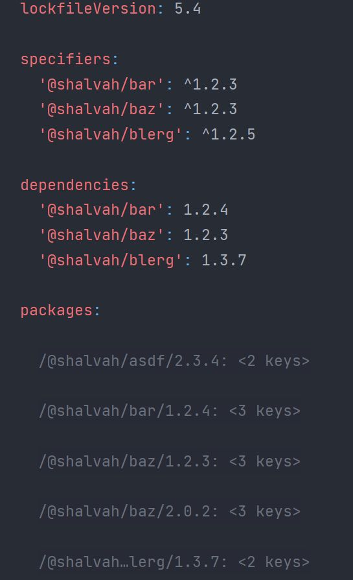Viewport: 353px width, 580px height.
Task: Click '@shalvah/baz' under specifiers
Action: [x=102, y=110]
